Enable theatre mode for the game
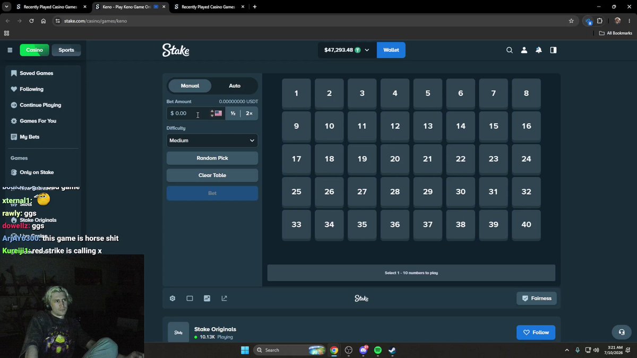Screen dimensions: 637x358 [190, 299]
